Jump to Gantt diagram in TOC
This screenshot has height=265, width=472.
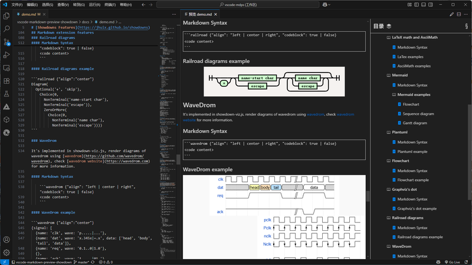(415, 123)
